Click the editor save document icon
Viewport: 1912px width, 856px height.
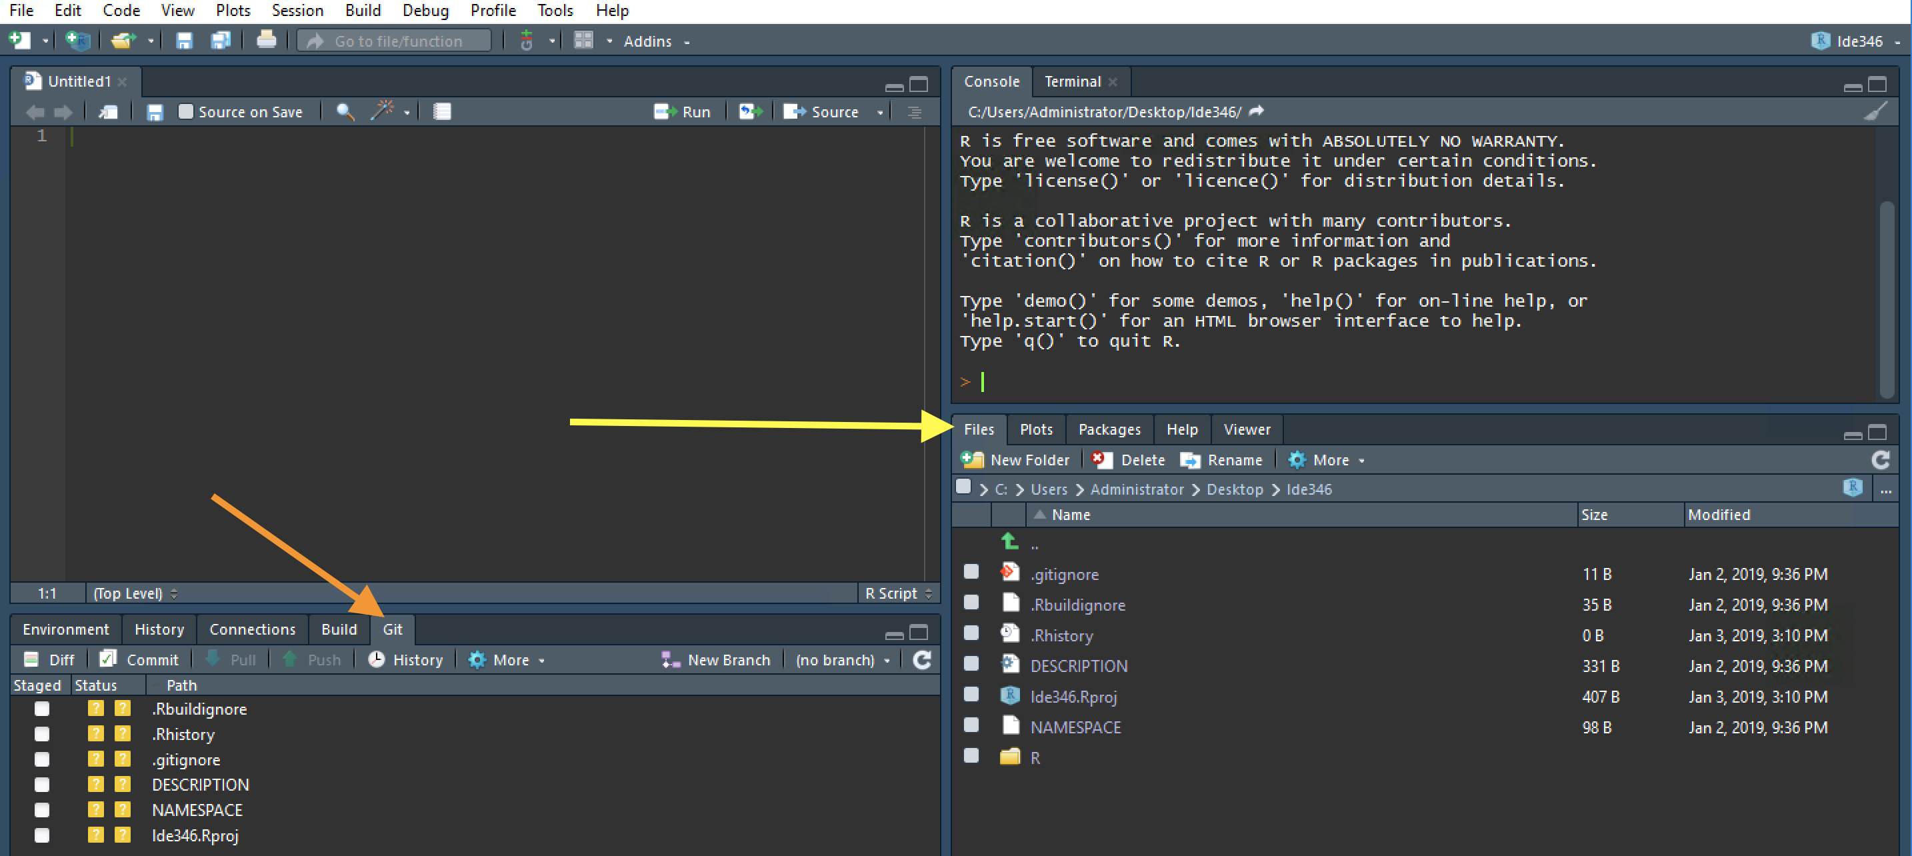coord(155,112)
